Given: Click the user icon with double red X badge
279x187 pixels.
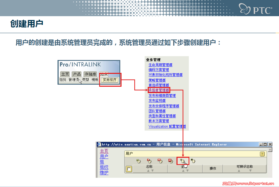Looking at the screenshot, I should (160, 161).
